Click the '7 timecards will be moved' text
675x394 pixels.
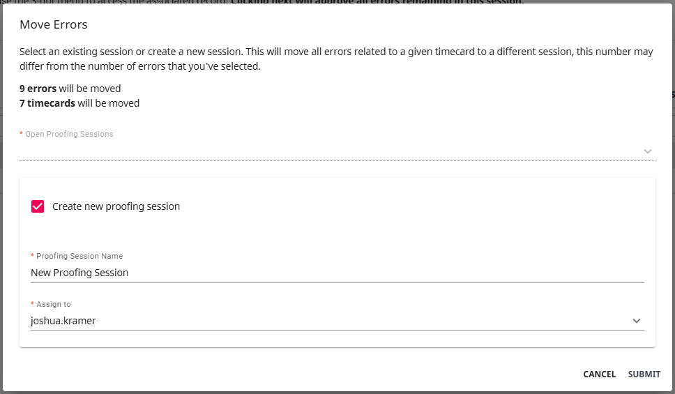click(79, 103)
